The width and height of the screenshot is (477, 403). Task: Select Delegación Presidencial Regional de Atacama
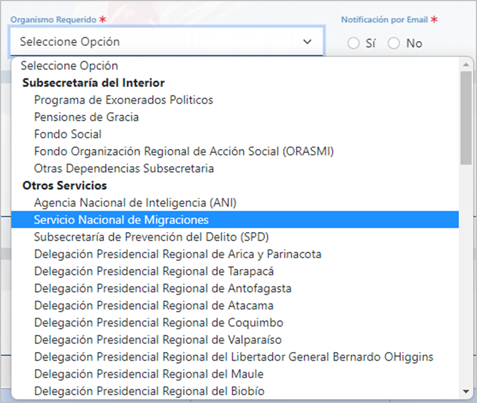(235, 305)
